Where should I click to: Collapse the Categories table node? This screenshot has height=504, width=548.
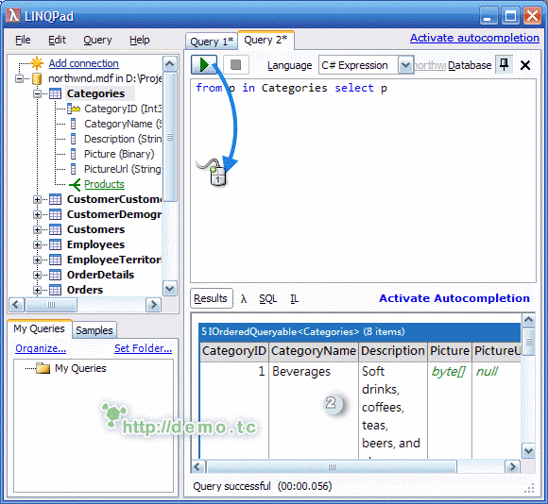[37, 93]
